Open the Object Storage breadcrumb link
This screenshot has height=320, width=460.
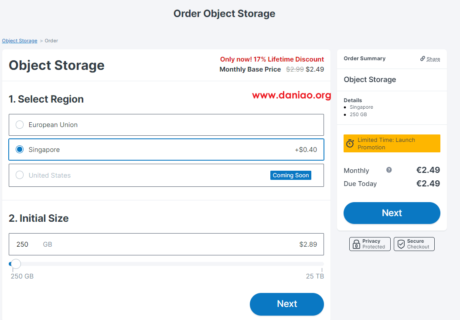tap(20, 41)
